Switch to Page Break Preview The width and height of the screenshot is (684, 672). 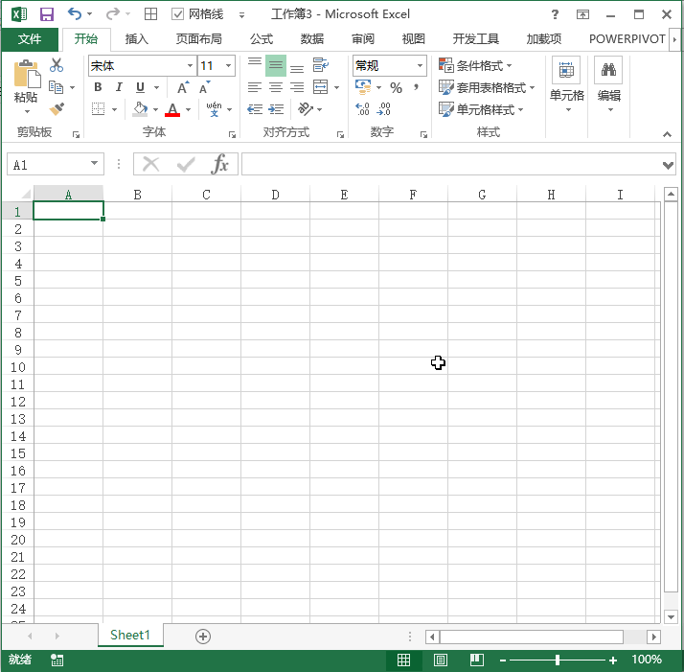click(477, 660)
